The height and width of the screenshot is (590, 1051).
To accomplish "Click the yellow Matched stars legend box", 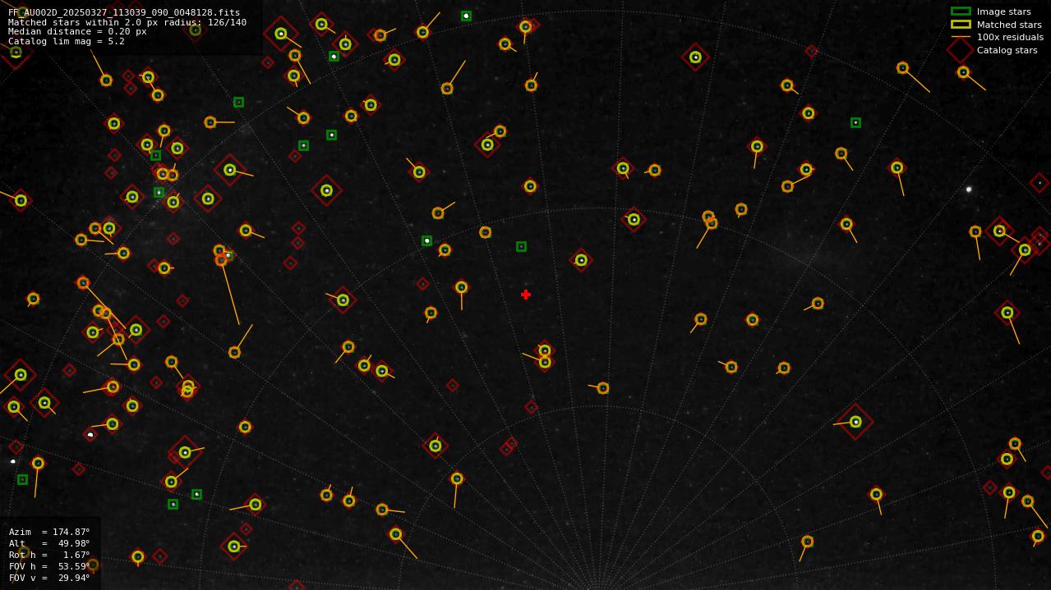I will pos(961,25).
